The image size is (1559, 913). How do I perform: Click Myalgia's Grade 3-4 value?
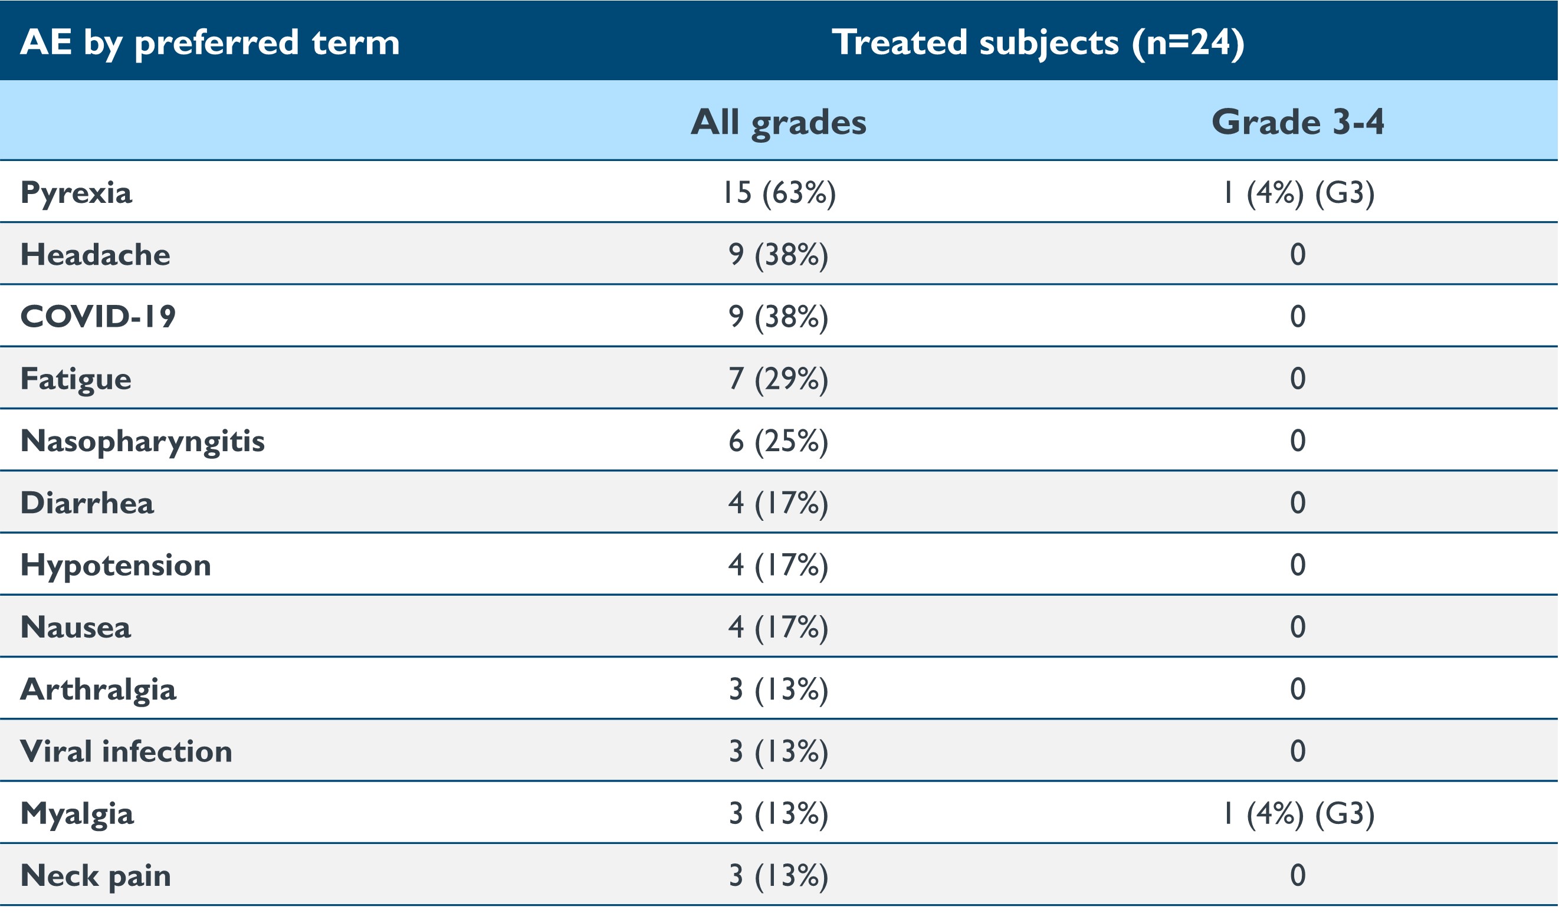[x=1297, y=814]
